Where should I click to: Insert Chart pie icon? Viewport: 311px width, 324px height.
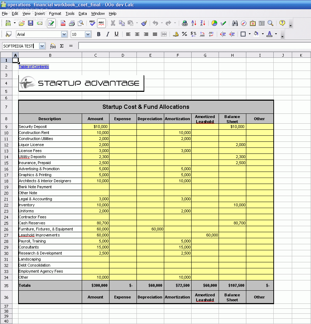(x=214, y=23)
